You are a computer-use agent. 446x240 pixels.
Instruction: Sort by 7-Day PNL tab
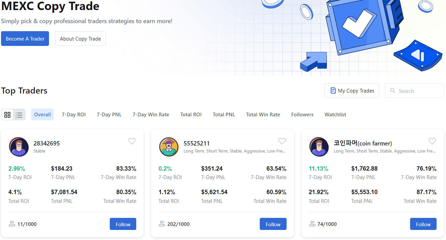click(109, 115)
